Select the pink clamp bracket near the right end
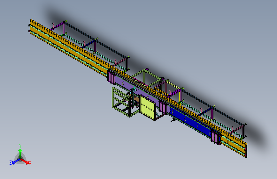The height and width of the screenshot is (179, 277). tap(216, 137)
